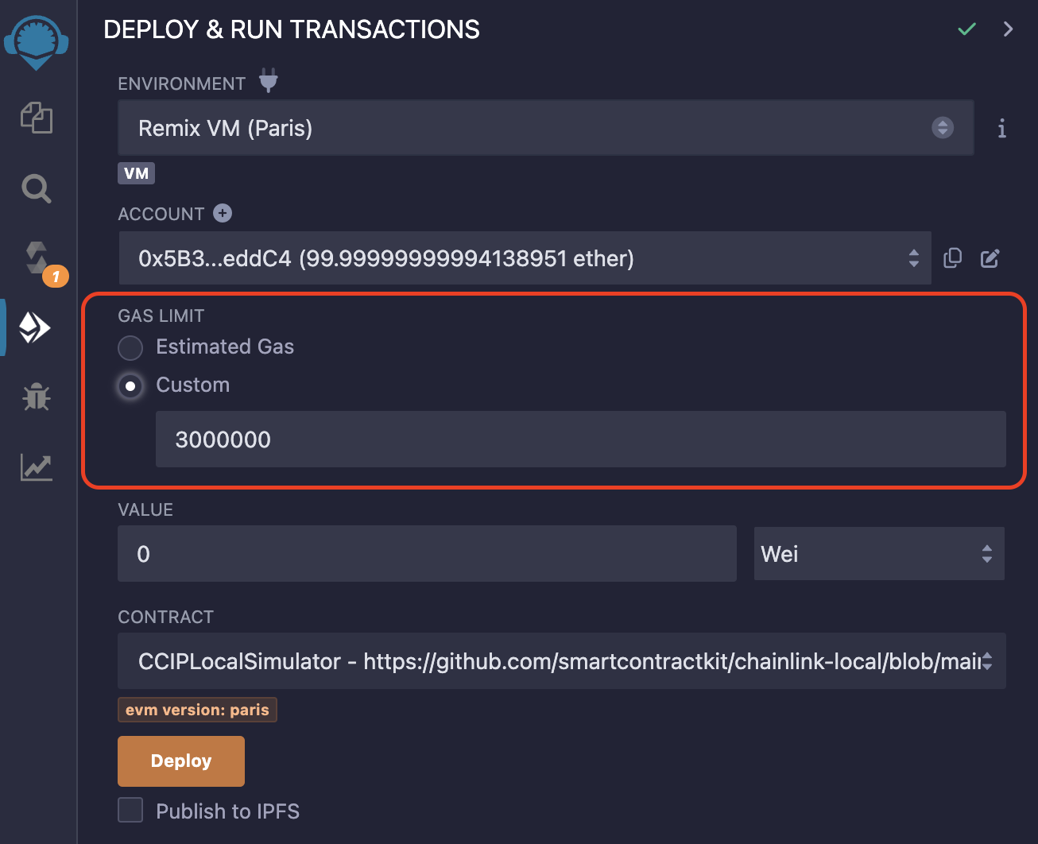Screen dimensions: 1038x844
Task: Click the VALUE label
Action: pos(145,509)
